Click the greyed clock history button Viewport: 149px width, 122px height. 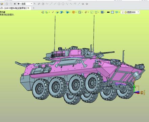pyautogui.click(x=7, y=4)
